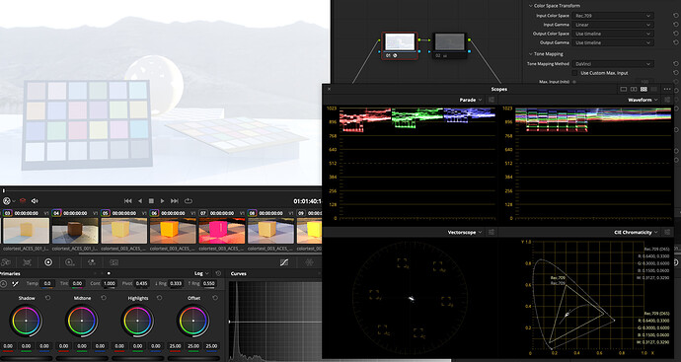Click the viewer overlay mode icon
The image size is (681, 362).
(7, 201)
